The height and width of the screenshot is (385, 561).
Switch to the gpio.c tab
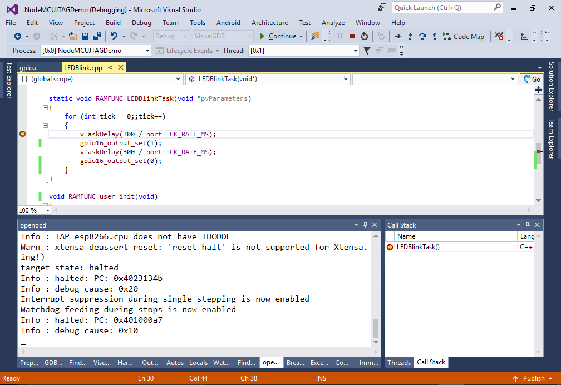click(28, 68)
